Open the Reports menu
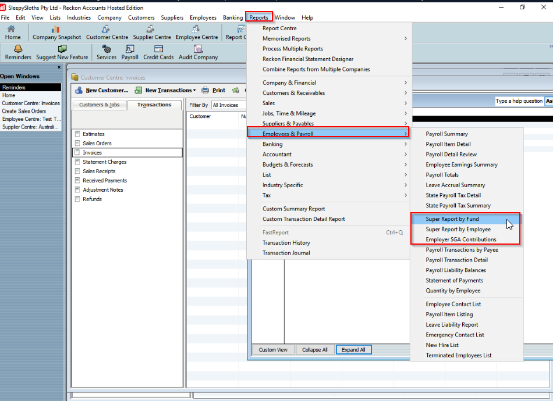 (259, 17)
